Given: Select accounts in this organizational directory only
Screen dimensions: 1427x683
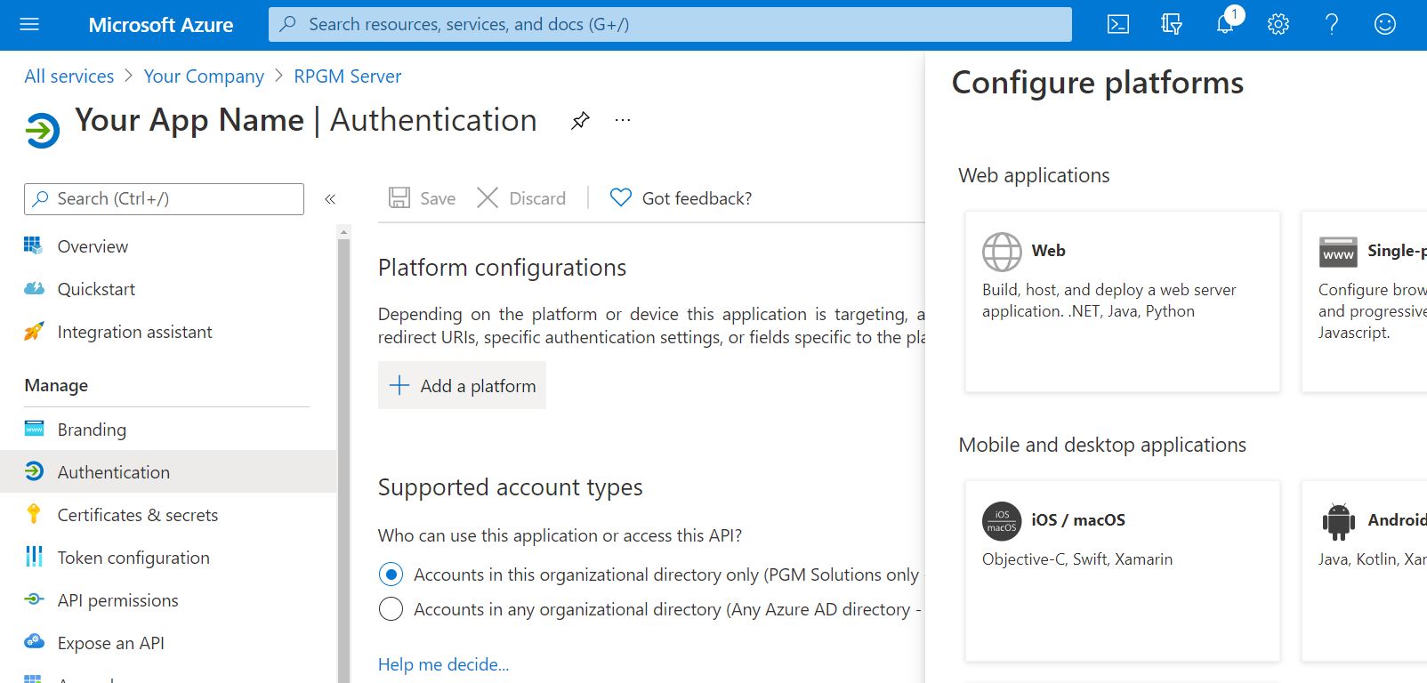Looking at the screenshot, I should (x=391, y=575).
